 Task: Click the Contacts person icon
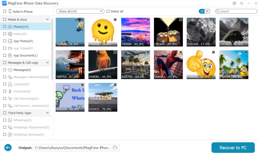(10, 84)
